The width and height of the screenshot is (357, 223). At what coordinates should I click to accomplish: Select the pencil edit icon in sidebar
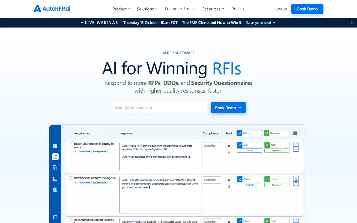pos(55,157)
